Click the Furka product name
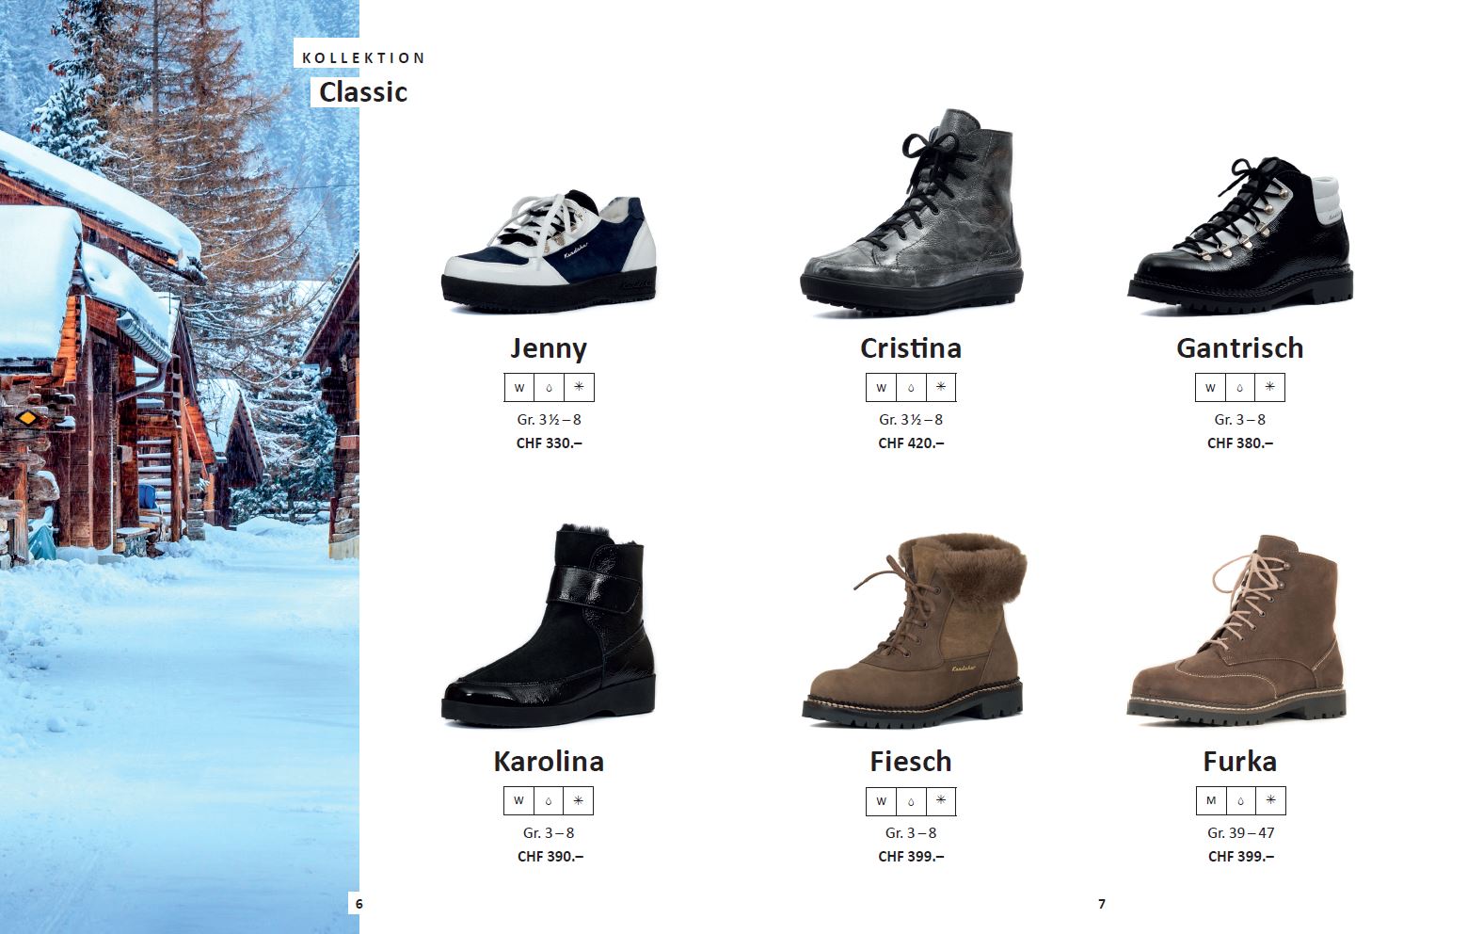The height and width of the screenshot is (934, 1467). [1240, 761]
